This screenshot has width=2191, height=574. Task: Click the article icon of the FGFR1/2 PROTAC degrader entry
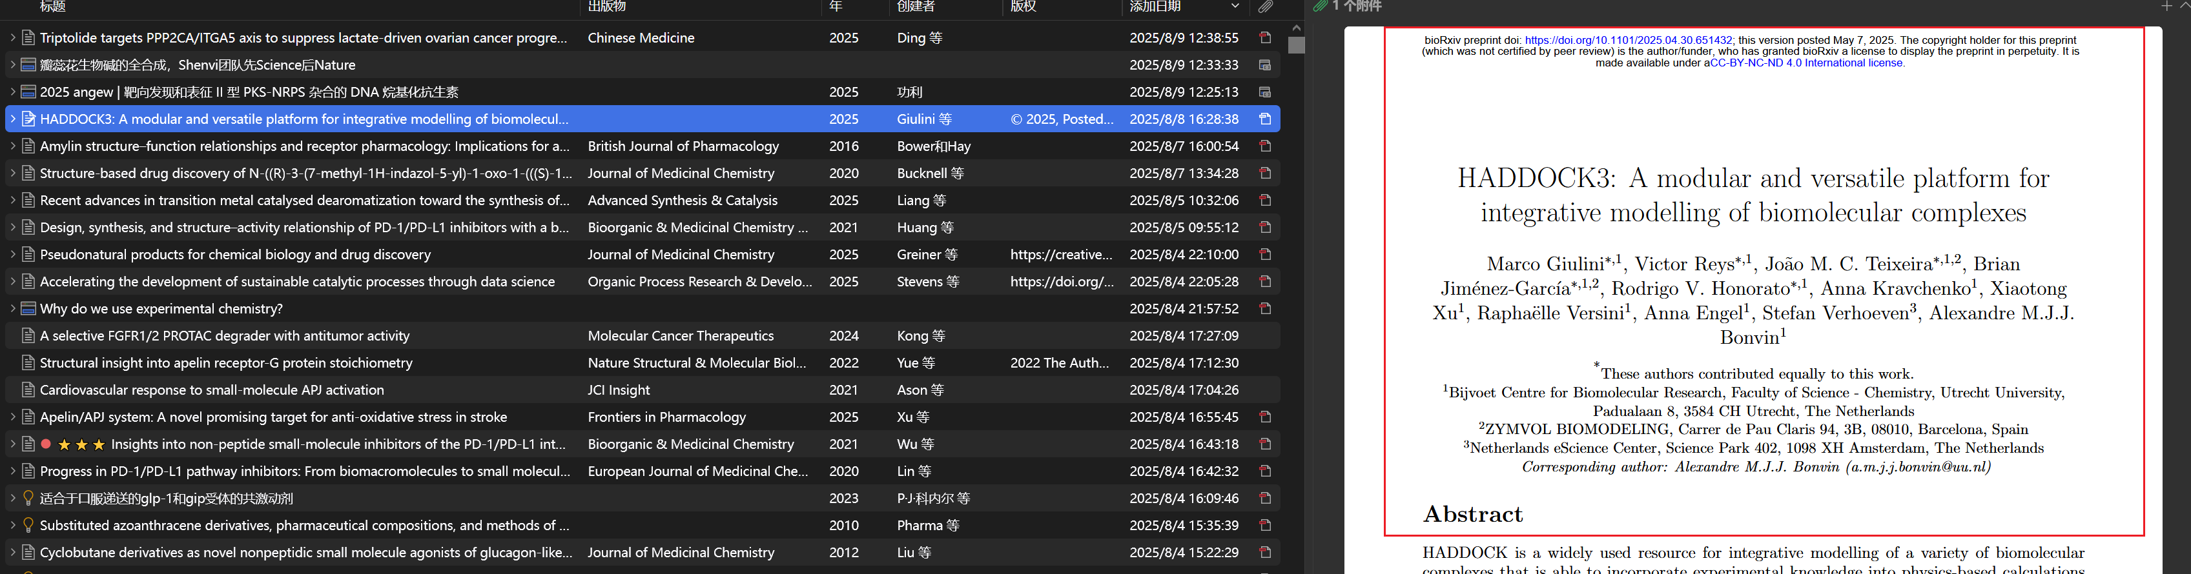pyautogui.click(x=28, y=335)
